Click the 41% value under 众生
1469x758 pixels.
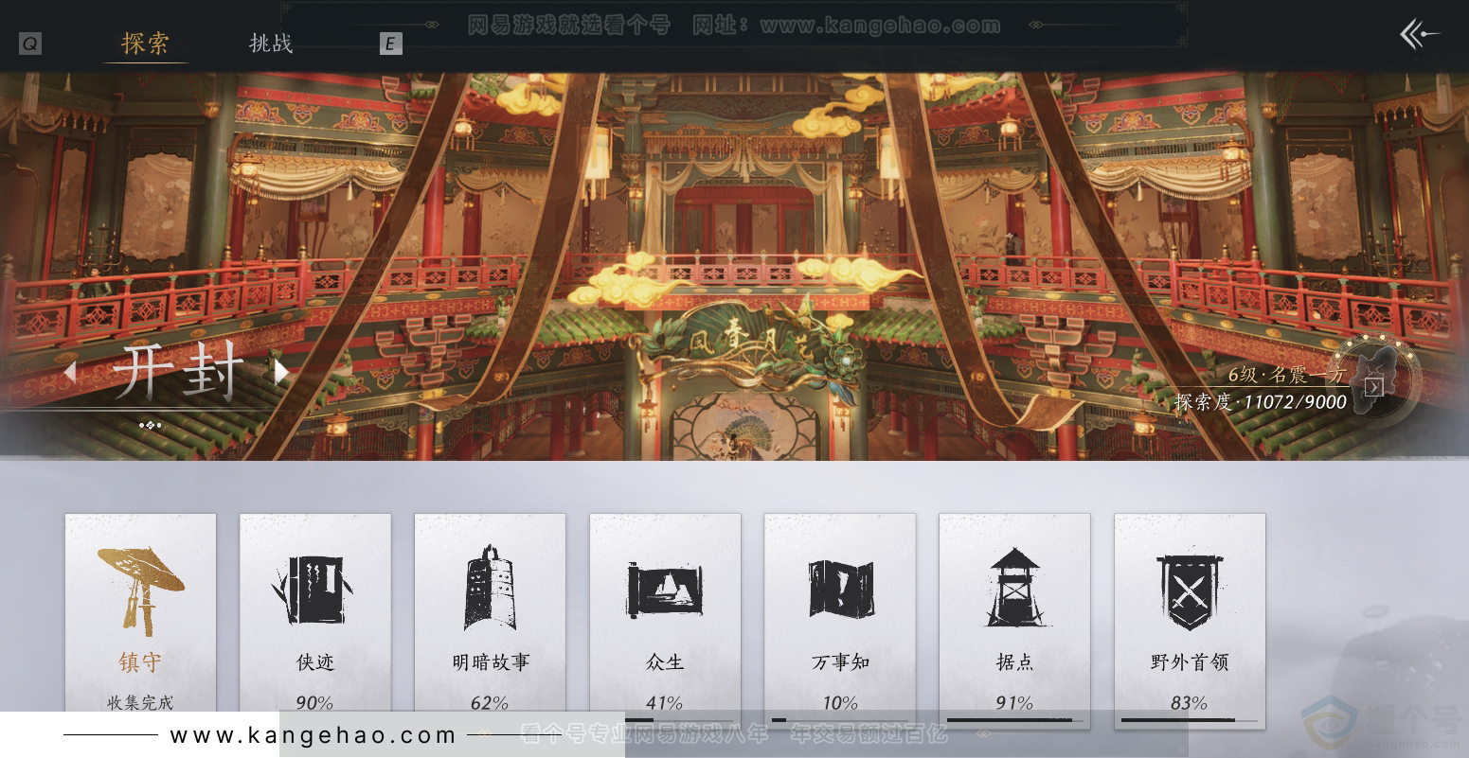[x=664, y=702]
